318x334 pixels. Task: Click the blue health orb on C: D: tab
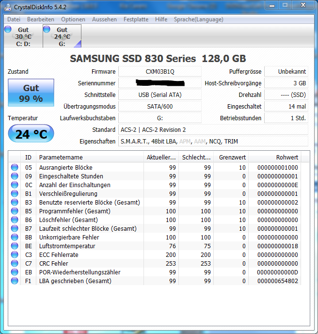[8, 29]
